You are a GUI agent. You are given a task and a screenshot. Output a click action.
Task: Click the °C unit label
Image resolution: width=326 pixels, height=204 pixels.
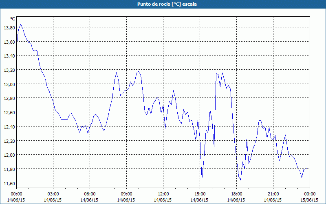[13, 19]
